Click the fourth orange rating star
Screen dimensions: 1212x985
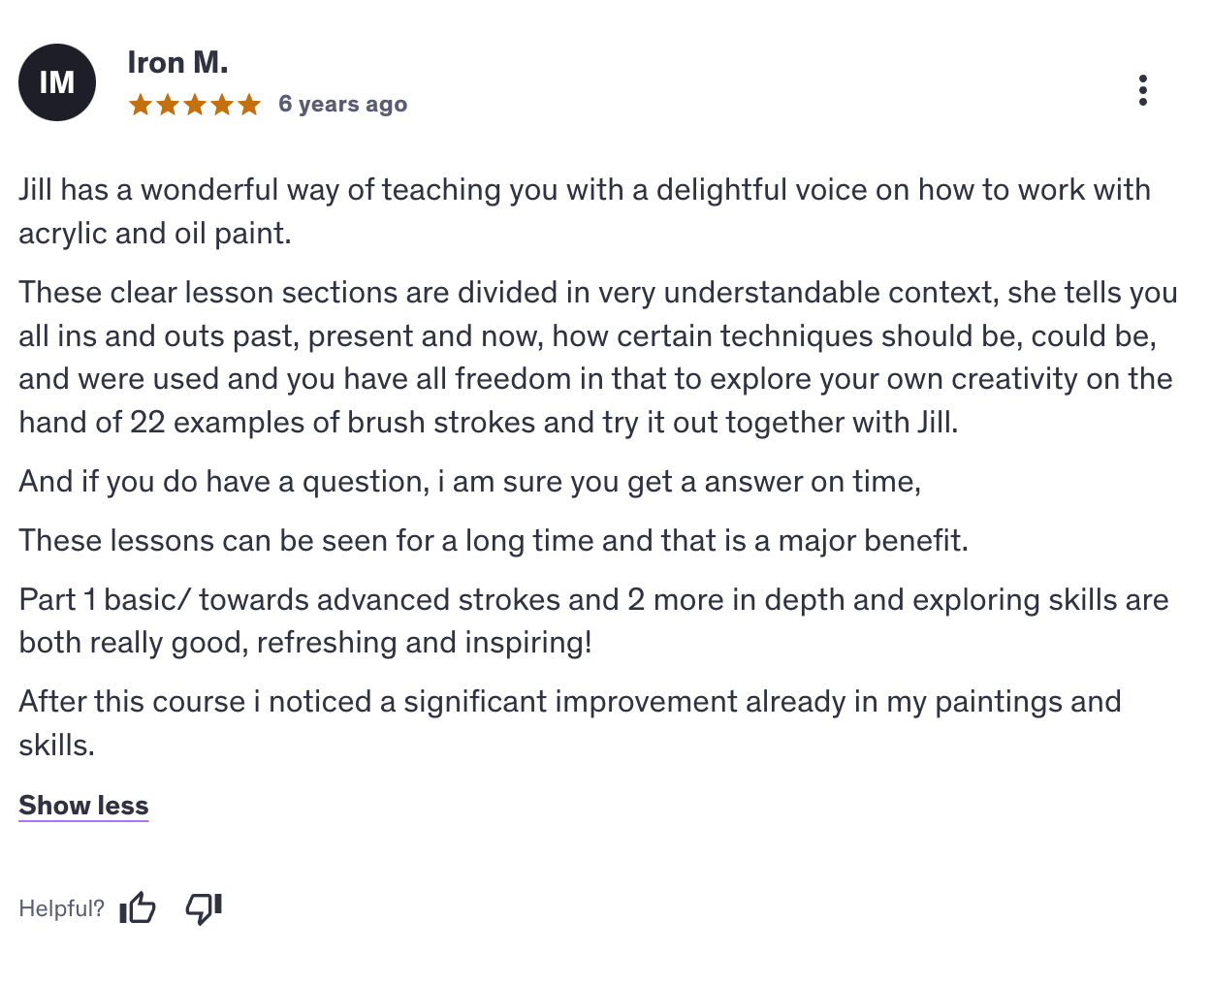[x=222, y=104]
